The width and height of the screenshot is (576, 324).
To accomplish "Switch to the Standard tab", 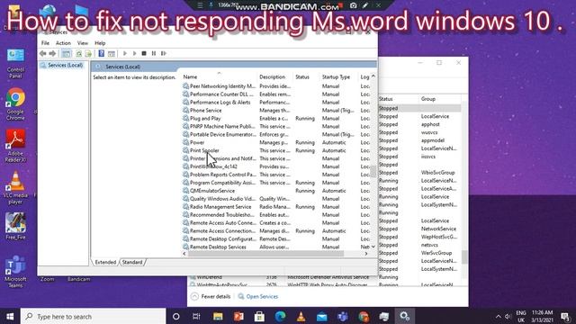I will coord(132,262).
